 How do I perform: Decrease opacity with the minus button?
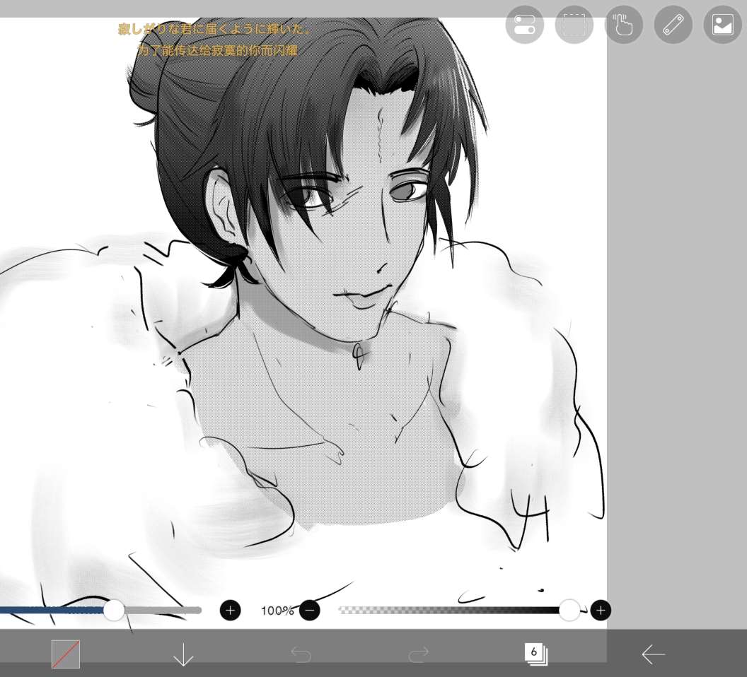(x=309, y=610)
